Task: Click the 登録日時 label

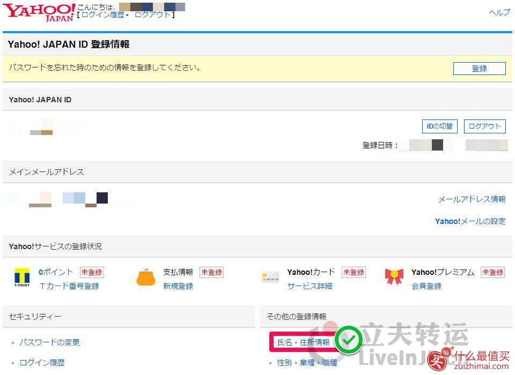Action: coord(380,145)
